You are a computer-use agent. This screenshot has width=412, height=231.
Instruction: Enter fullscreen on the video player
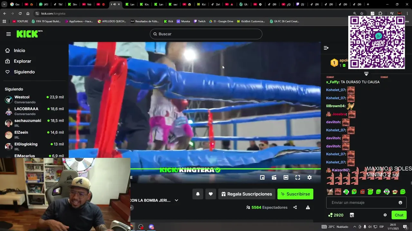[x=298, y=177]
